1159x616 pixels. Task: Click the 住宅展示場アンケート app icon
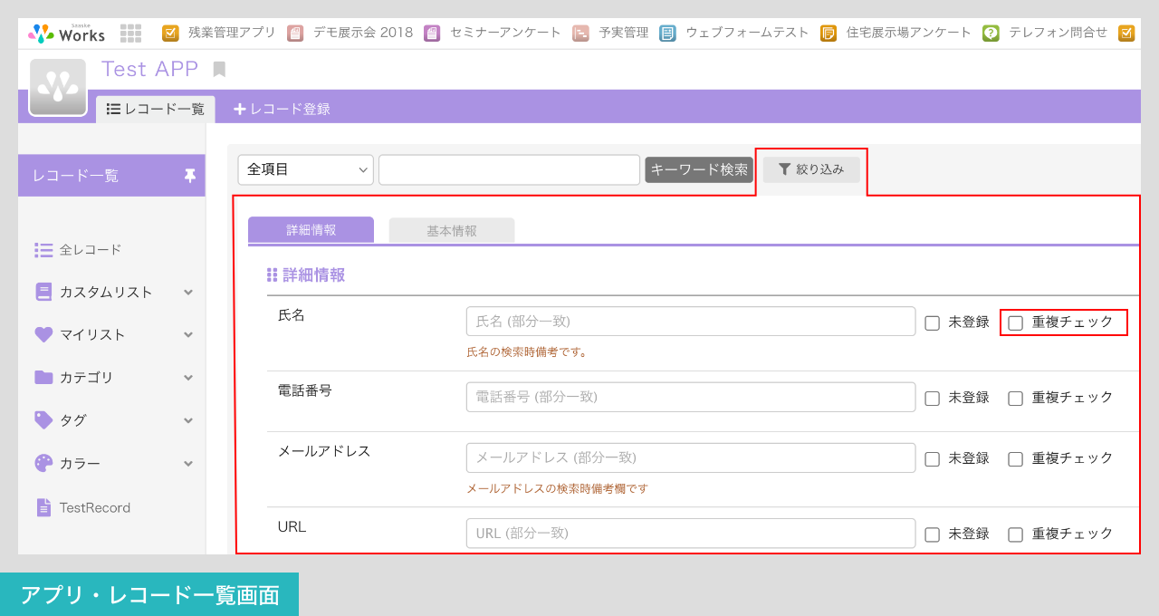click(829, 34)
